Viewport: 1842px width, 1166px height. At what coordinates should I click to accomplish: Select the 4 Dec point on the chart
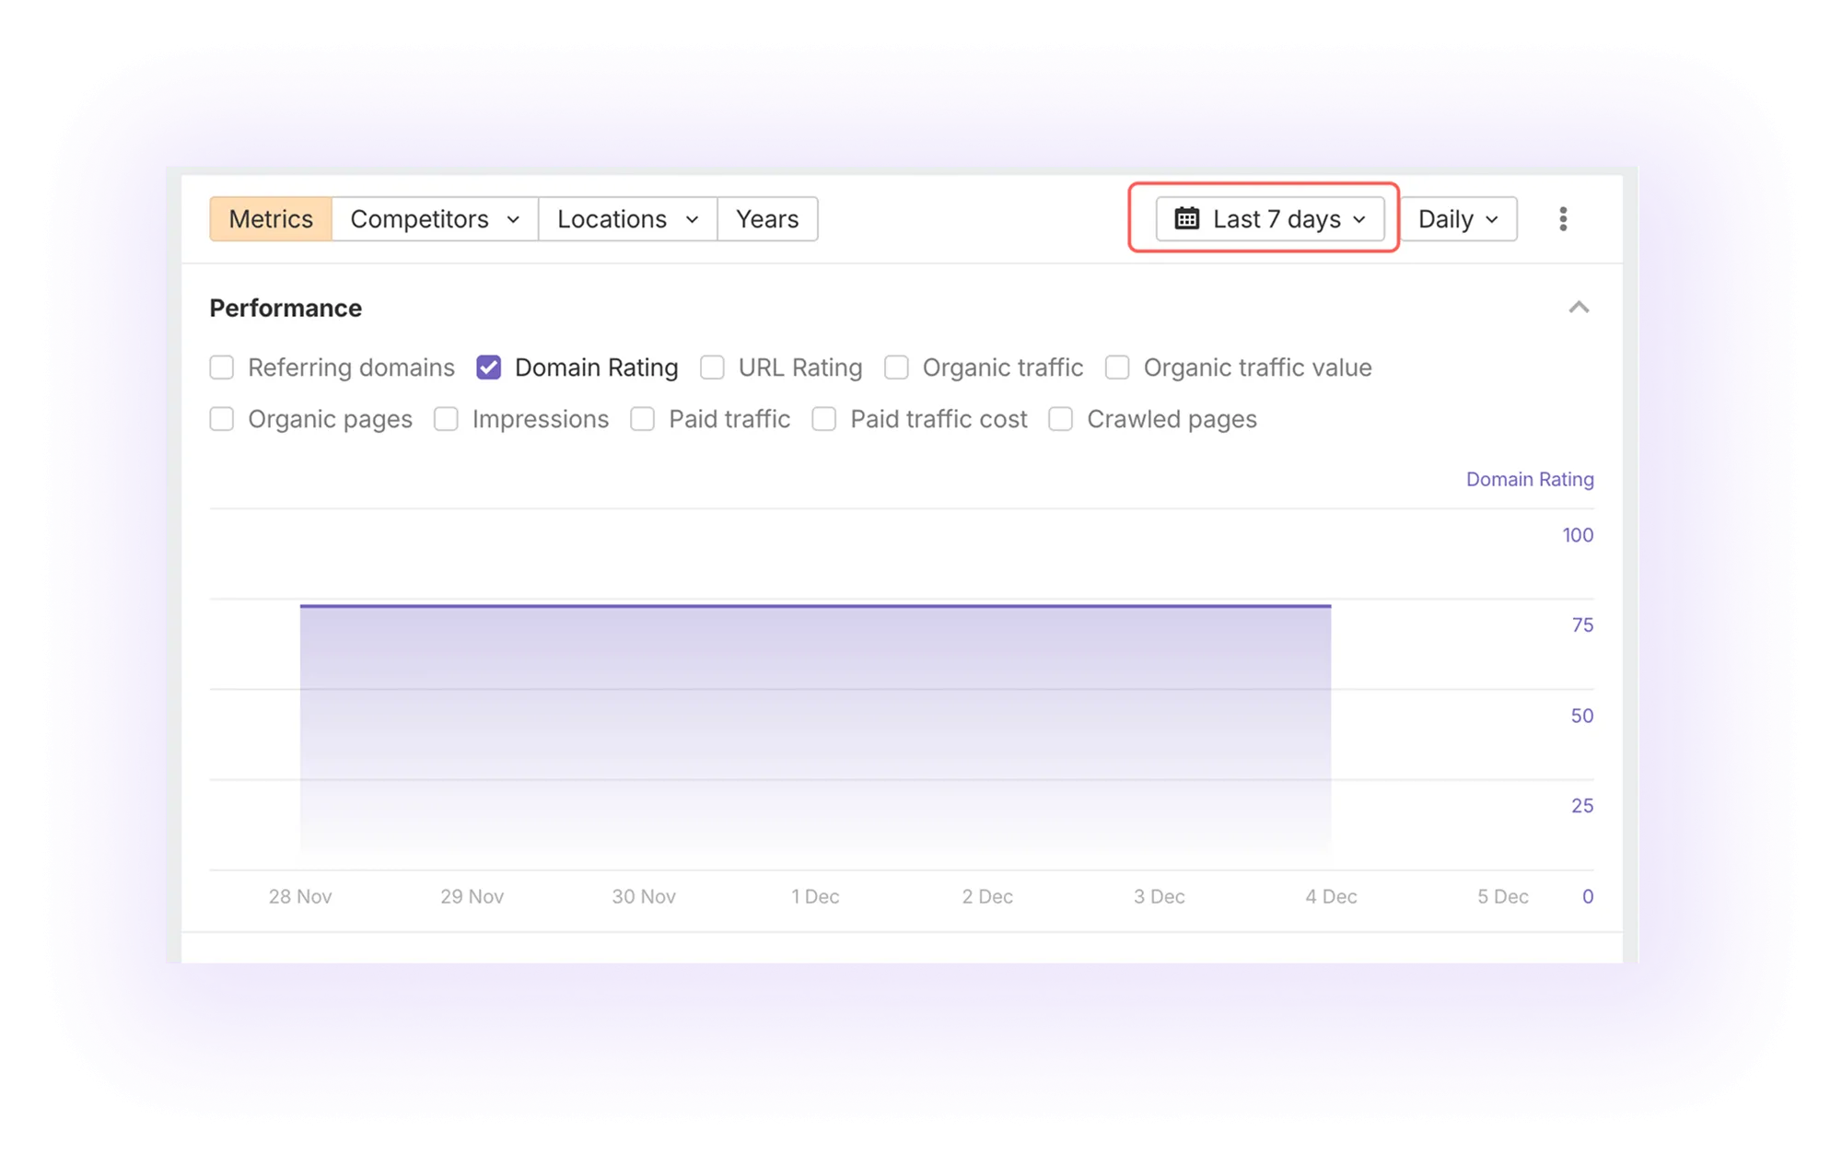click(1330, 607)
